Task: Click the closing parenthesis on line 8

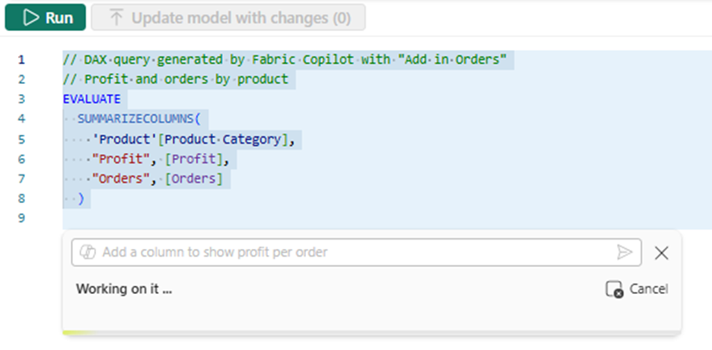Action: point(81,199)
